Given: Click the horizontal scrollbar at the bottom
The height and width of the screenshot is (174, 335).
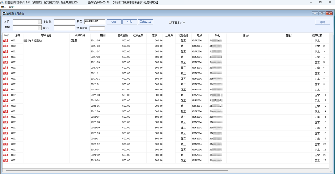Looking at the screenshot, I should pyautogui.click(x=117, y=170).
